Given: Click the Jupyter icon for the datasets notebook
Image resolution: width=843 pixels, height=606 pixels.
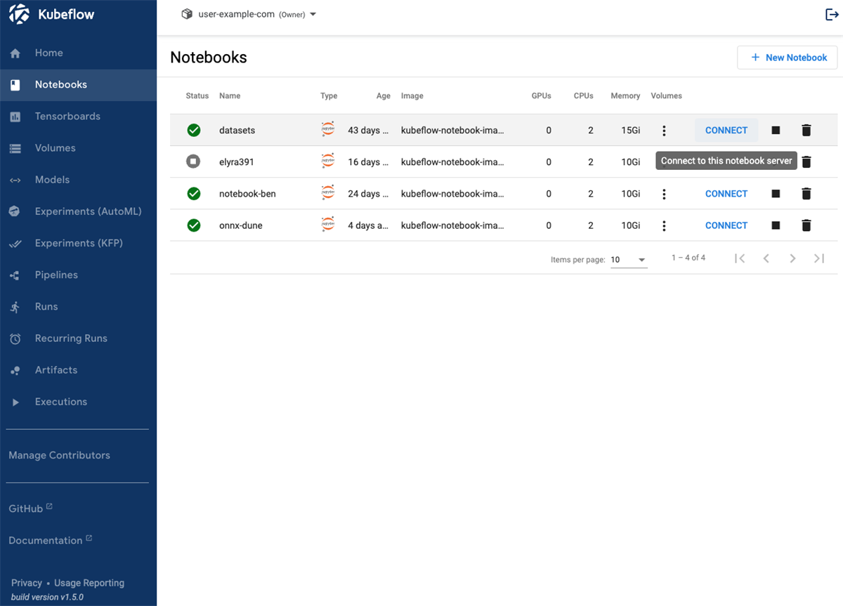Looking at the screenshot, I should tap(327, 129).
